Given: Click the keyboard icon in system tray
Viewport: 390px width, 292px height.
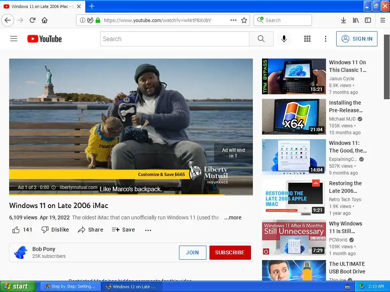Looking at the screenshot, I should point(347,287).
